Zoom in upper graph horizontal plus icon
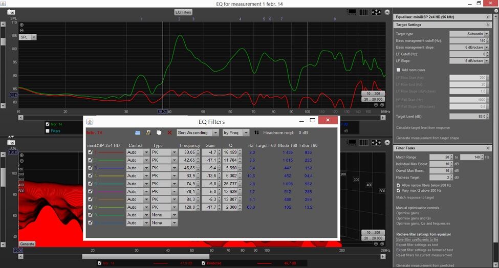The height and width of the screenshot is (268, 499). [382, 105]
